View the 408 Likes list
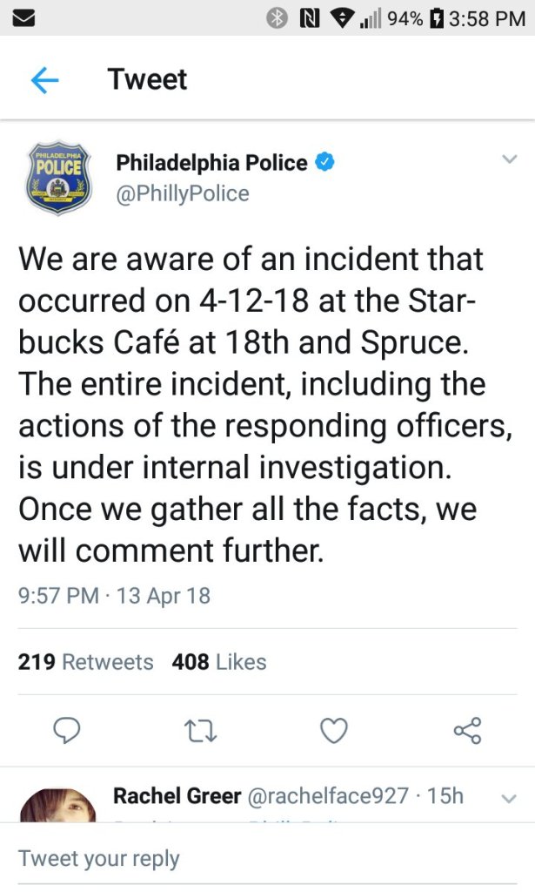Viewport: 535px width, 892px height. click(x=219, y=662)
